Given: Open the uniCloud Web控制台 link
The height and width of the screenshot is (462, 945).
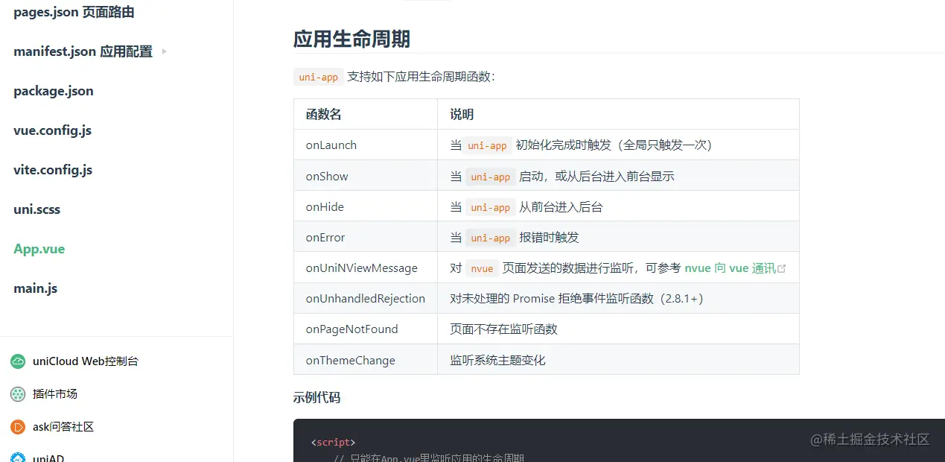Looking at the screenshot, I should 86,361.
